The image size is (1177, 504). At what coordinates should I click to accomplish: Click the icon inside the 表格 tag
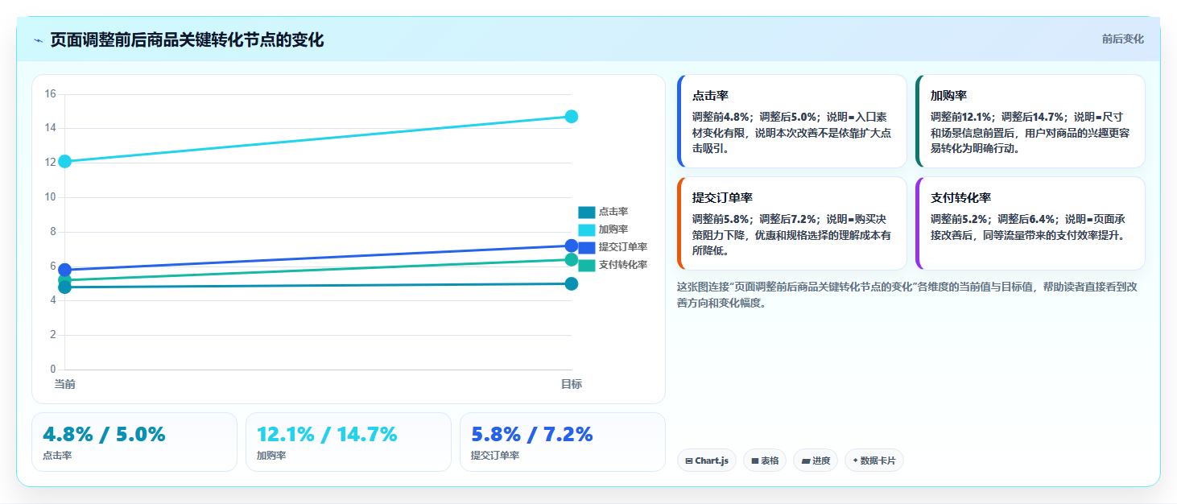click(755, 461)
